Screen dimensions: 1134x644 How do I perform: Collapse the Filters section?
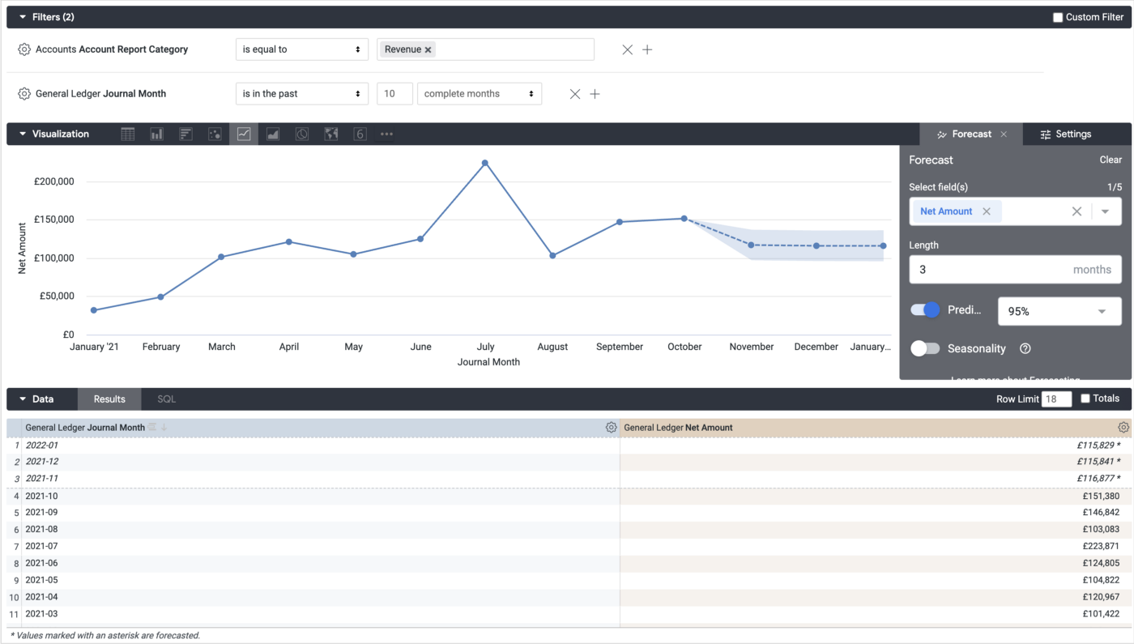(20, 16)
